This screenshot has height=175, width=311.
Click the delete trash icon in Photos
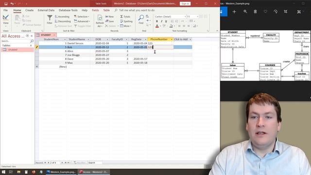point(255,12)
